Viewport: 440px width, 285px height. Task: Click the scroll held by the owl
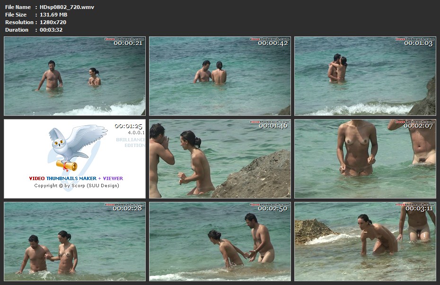coord(67,165)
